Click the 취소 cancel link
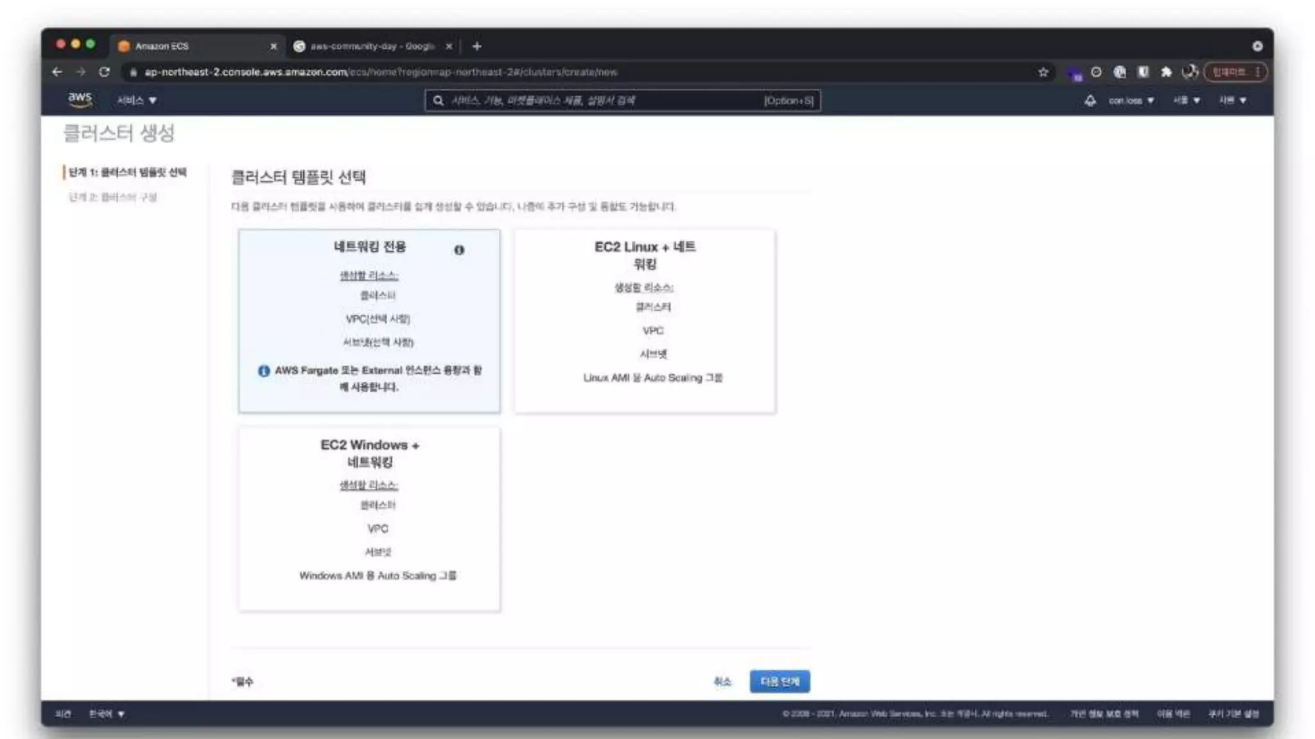This screenshot has width=1315, height=739. tap(722, 681)
